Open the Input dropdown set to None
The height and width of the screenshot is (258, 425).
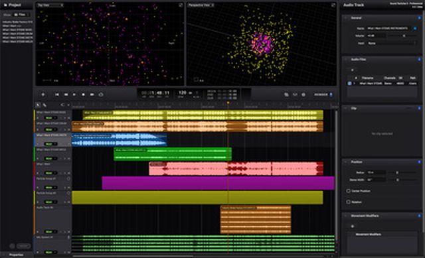point(391,43)
